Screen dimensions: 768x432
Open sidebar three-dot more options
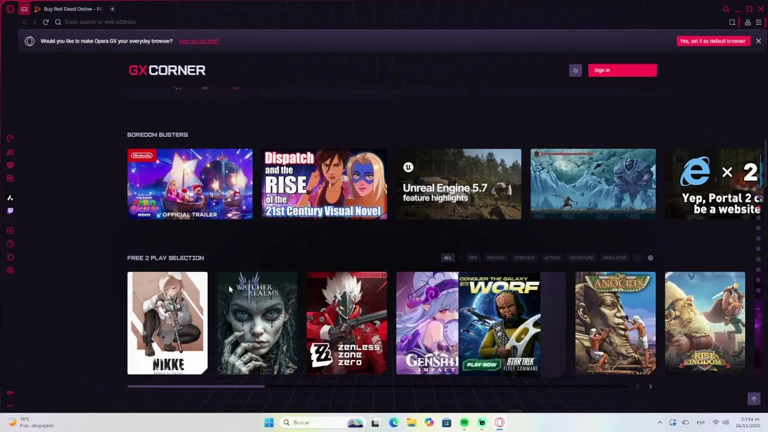coord(10,406)
